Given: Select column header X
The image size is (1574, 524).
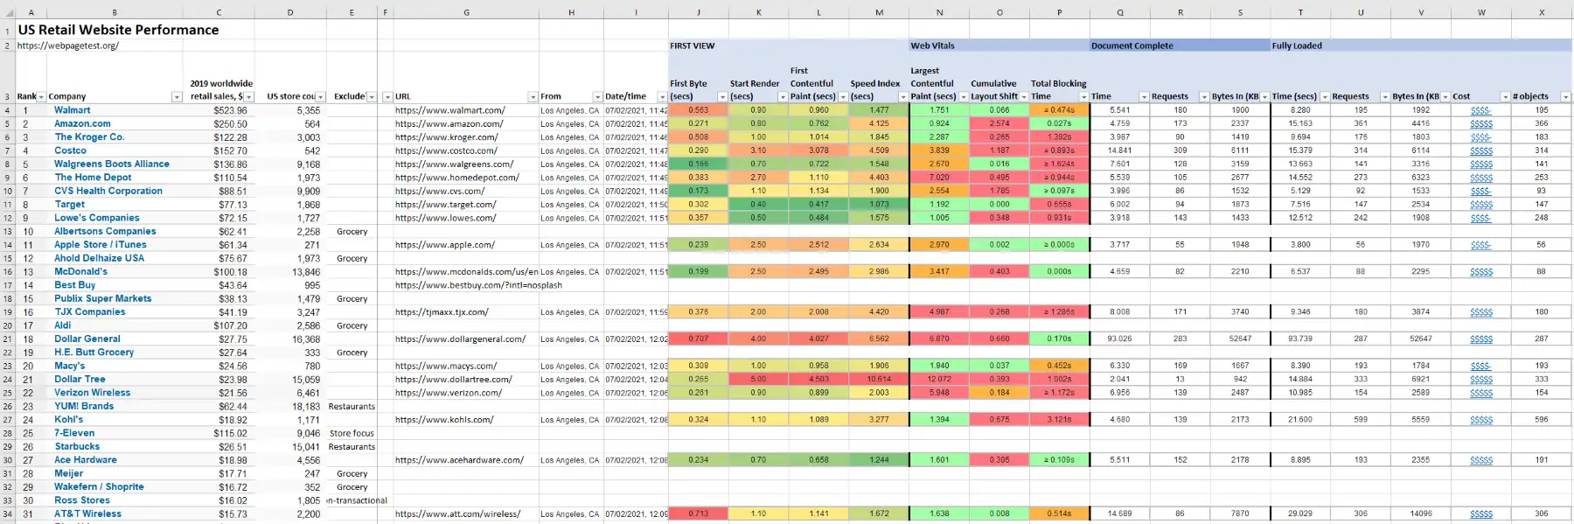Looking at the screenshot, I should pyautogui.click(x=1541, y=12).
